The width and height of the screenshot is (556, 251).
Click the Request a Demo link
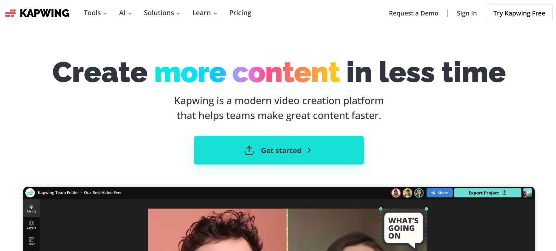pyautogui.click(x=414, y=13)
